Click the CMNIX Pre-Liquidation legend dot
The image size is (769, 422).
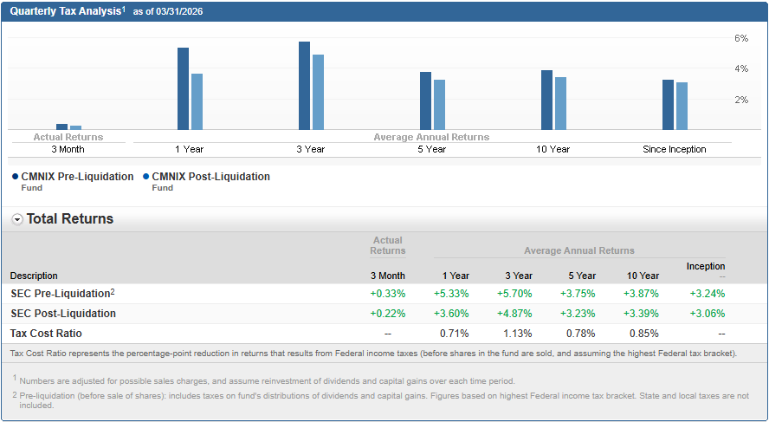point(15,177)
